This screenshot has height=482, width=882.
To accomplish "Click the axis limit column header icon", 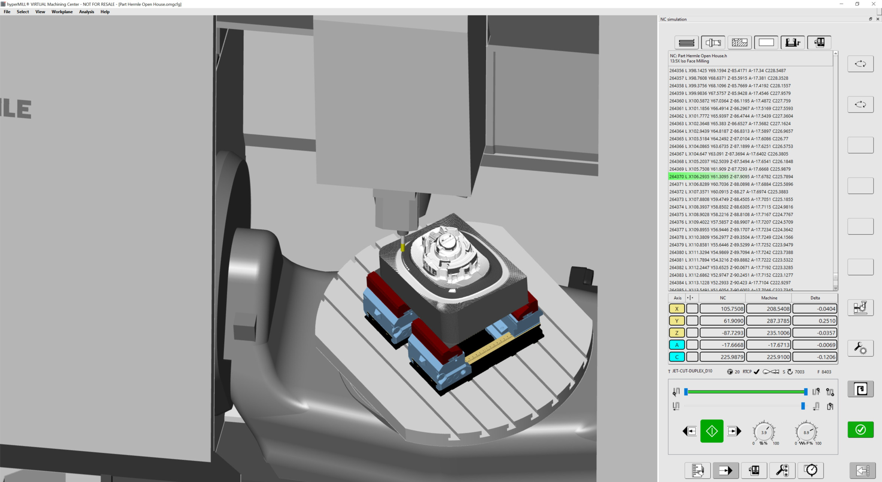I will 690,298.
